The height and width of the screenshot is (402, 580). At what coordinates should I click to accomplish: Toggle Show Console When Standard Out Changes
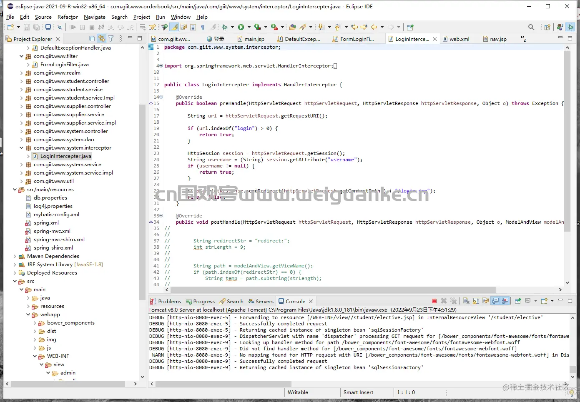coord(496,301)
